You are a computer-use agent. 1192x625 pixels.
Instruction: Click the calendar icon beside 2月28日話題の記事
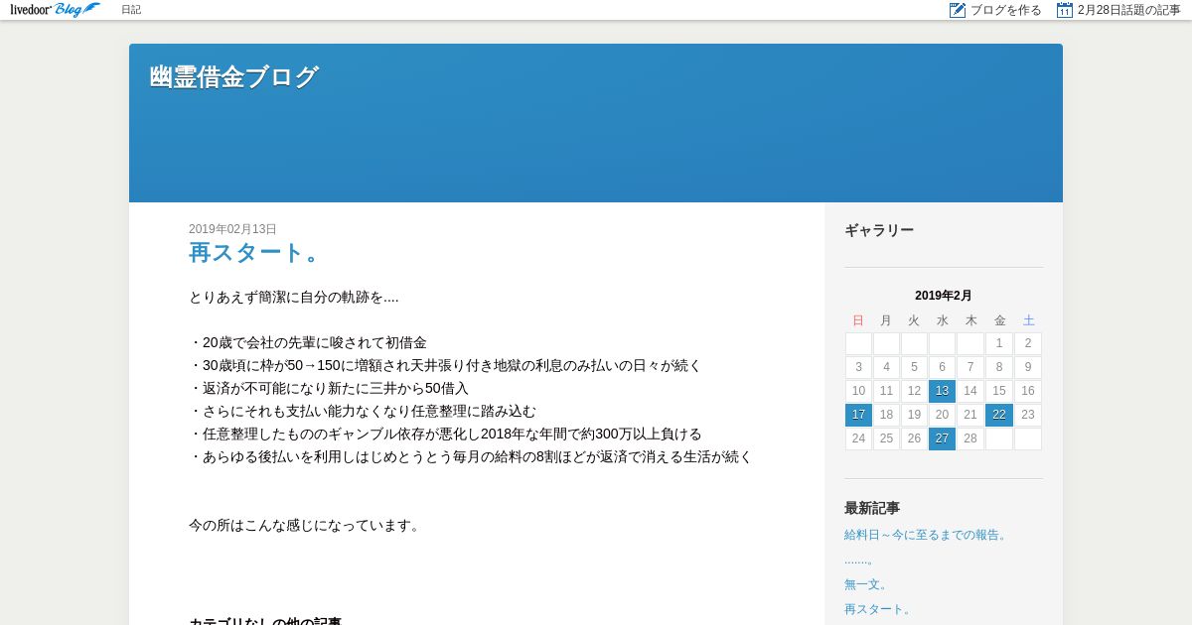1065,10
